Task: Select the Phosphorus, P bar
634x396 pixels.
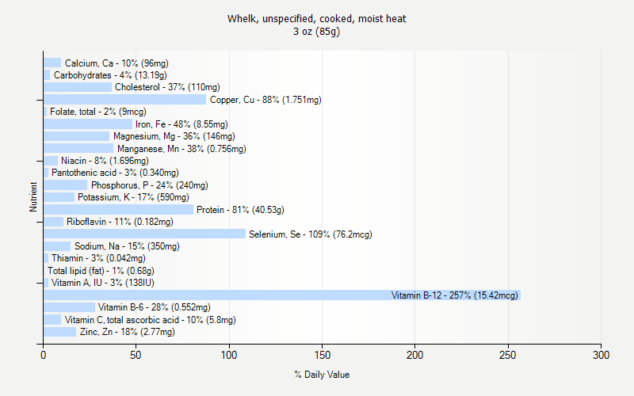Action: pos(66,185)
